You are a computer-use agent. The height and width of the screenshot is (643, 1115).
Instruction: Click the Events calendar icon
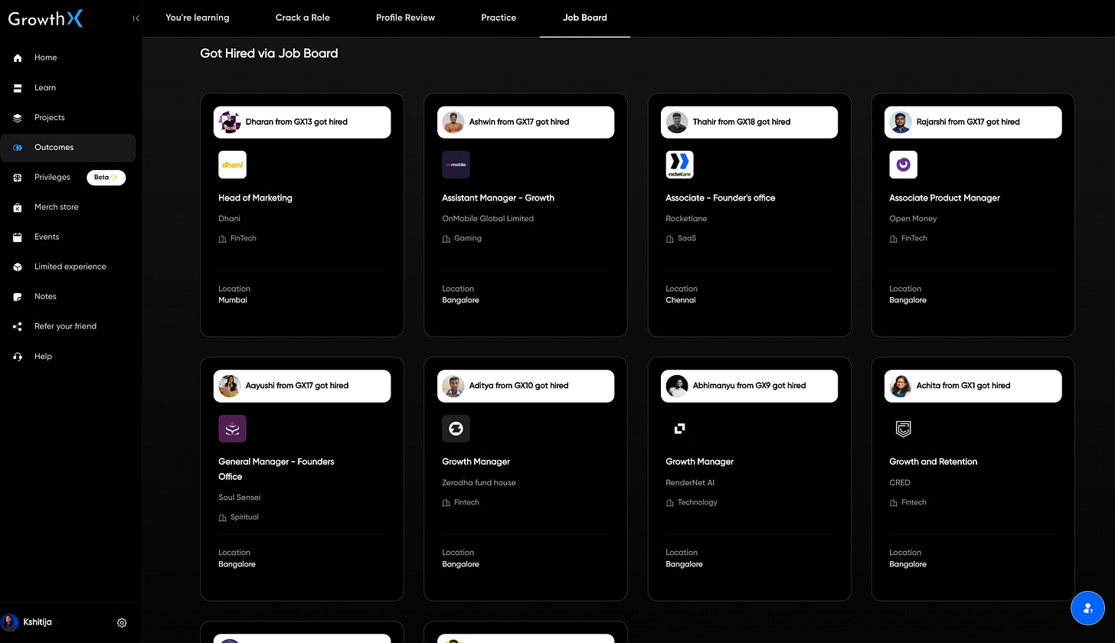pos(18,237)
